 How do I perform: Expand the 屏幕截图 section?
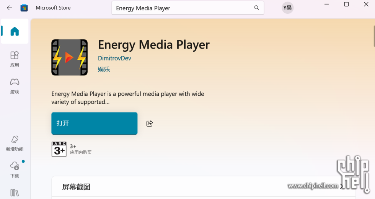pos(341,186)
